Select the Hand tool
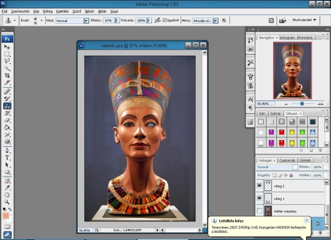Viewport: 331px width, 240px height. pos(7,195)
